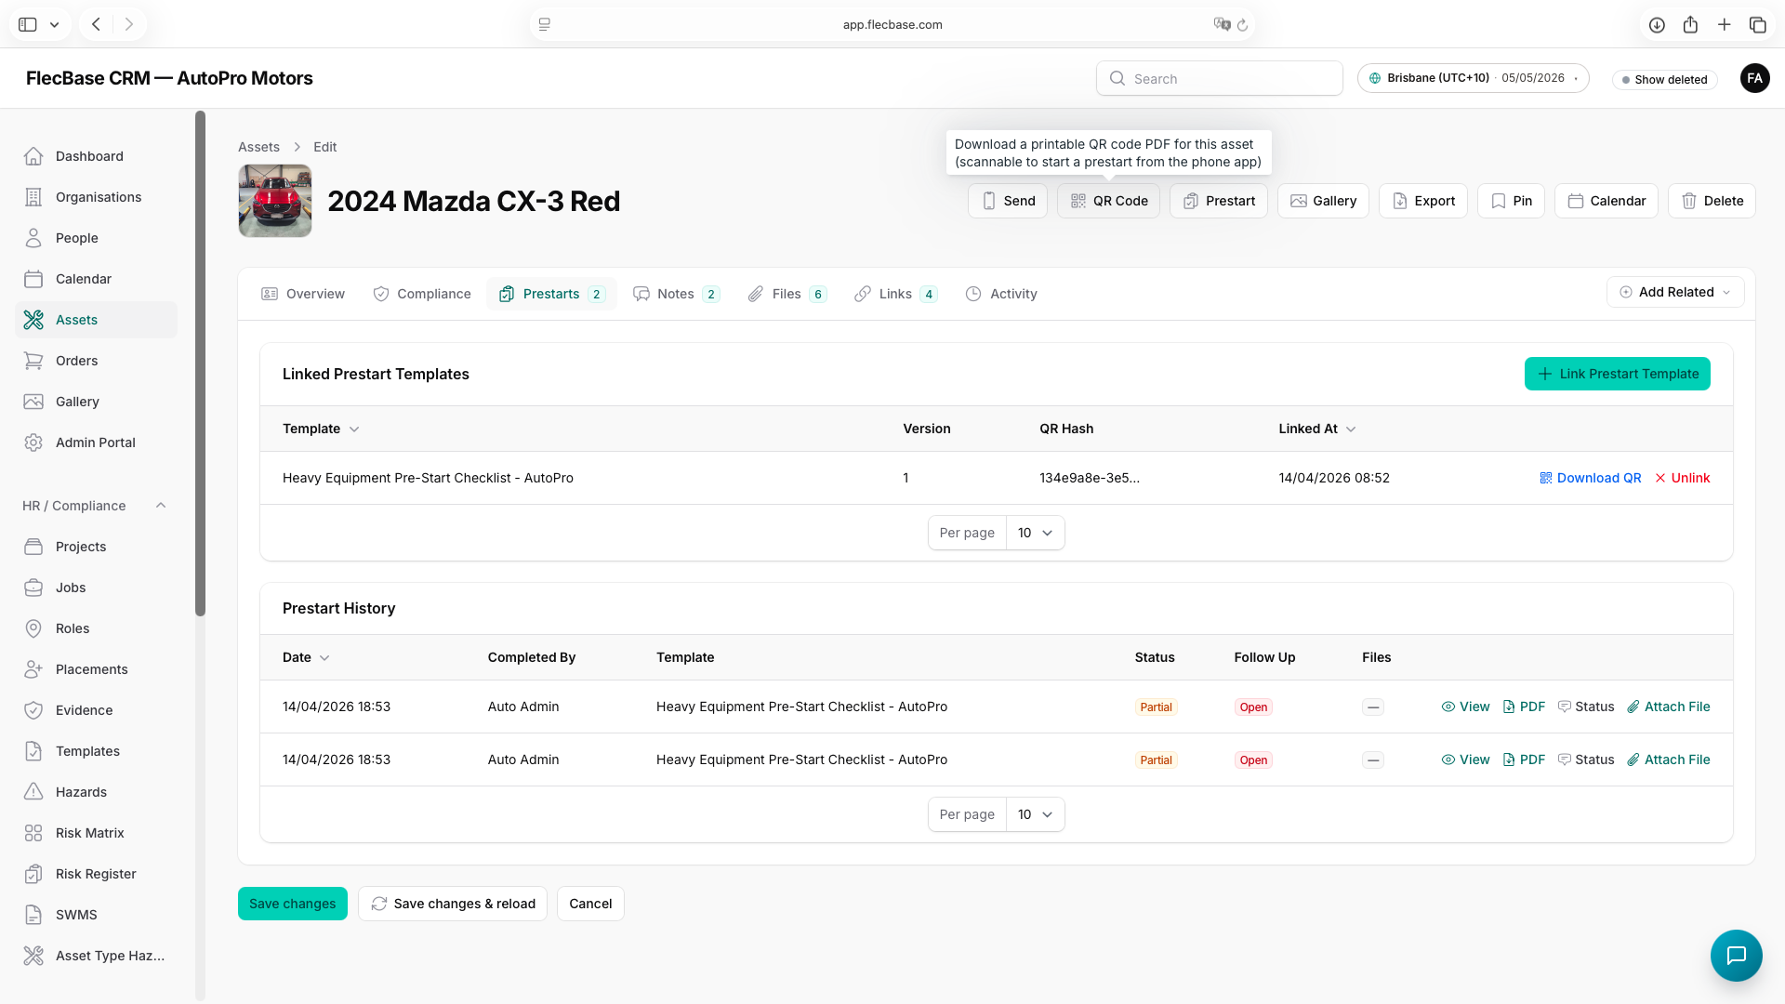Click Save changes & reload
Image resolution: width=1785 pixels, height=1004 pixels.
(x=453, y=904)
